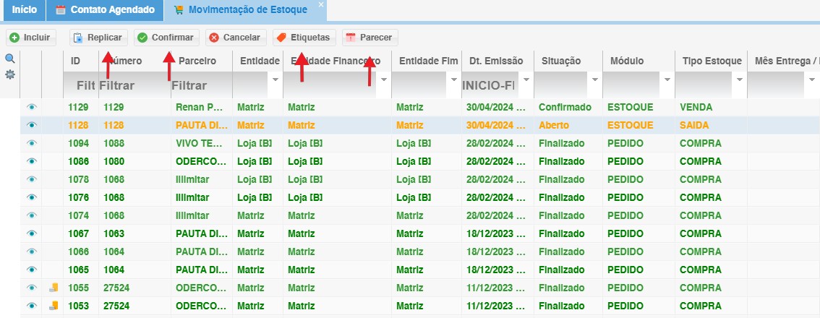The height and width of the screenshot is (318, 820).
Task: Close the Movimentação de Estoque tab
Action: 321,5
